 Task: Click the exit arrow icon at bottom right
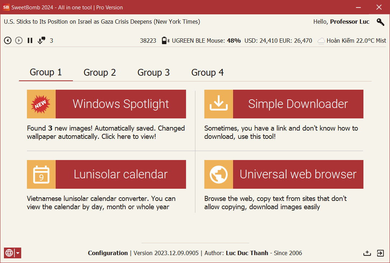click(x=380, y=253)
